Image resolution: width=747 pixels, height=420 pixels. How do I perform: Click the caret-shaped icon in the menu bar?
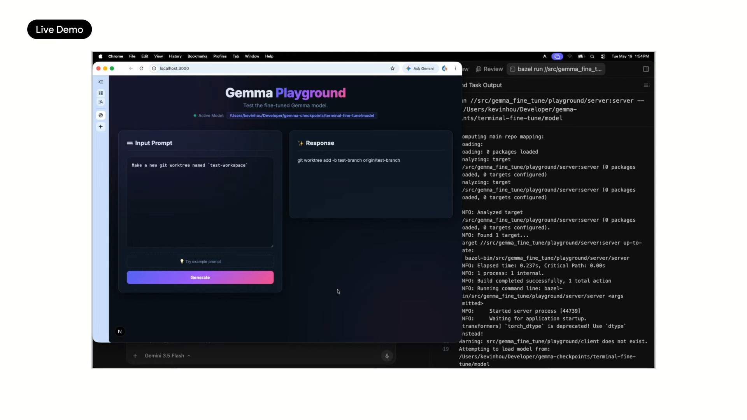click(x=545, y=56)
